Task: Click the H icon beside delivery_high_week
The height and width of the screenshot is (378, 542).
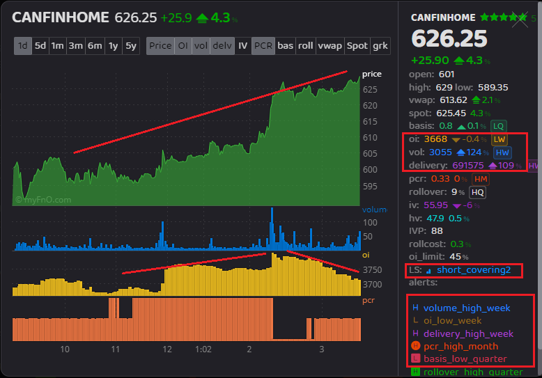Action: pos(415,333)
